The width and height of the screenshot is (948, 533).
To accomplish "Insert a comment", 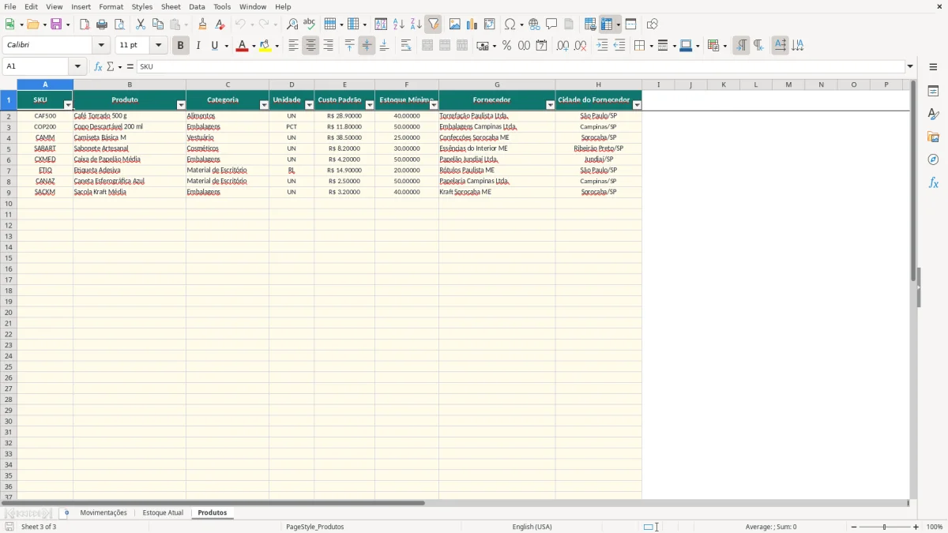I will tap(551, 24).
